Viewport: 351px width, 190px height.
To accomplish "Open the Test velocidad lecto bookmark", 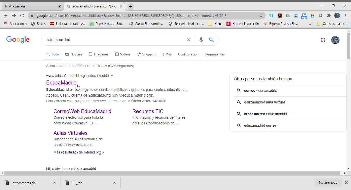I will tap(186, 24).
